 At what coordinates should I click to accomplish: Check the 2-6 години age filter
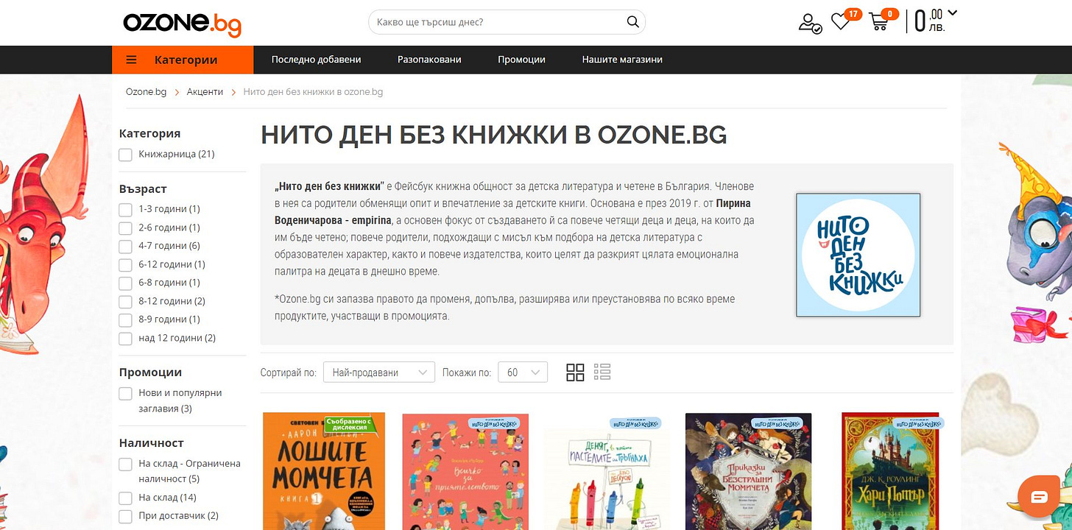125,228
